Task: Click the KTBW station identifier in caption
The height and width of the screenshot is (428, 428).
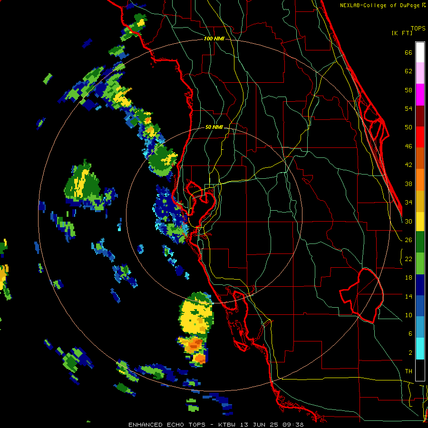Action: tap(228, 425)
